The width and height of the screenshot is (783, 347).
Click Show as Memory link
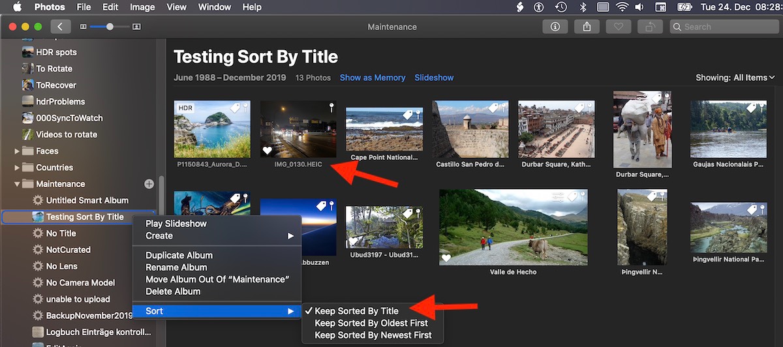(x=373, y=78)
